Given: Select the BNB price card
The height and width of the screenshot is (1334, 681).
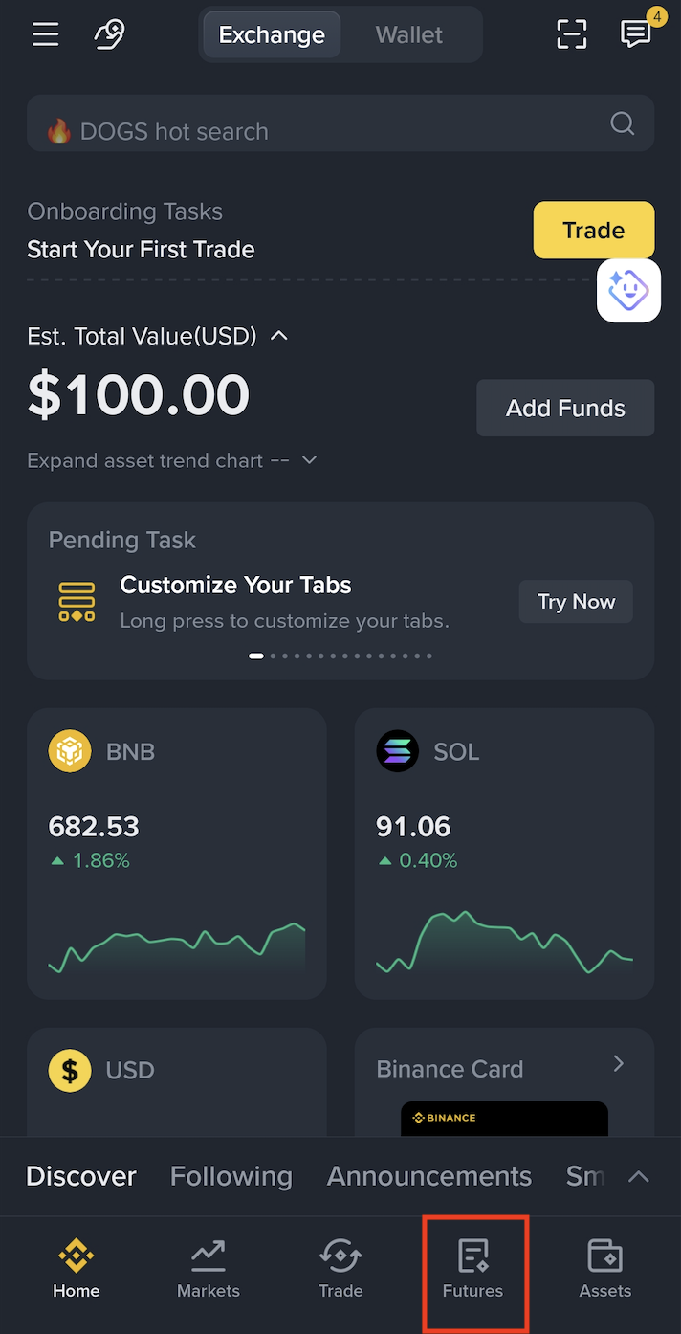Looking at the screenshot, I should (177, 854).
